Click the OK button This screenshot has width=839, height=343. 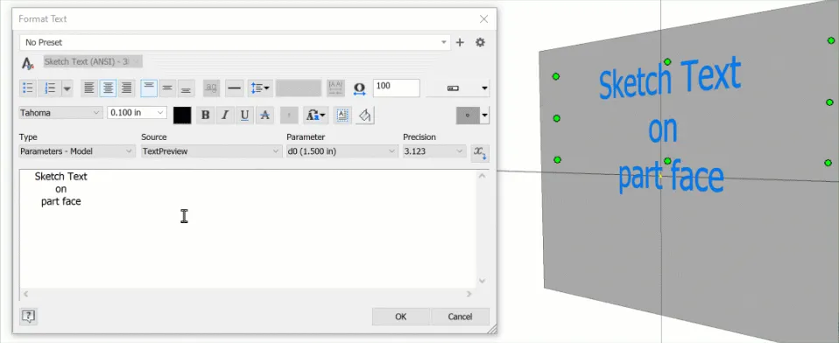[x=401, y=316]
